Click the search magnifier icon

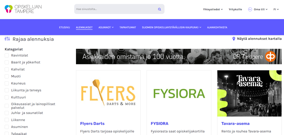point(159,9)
